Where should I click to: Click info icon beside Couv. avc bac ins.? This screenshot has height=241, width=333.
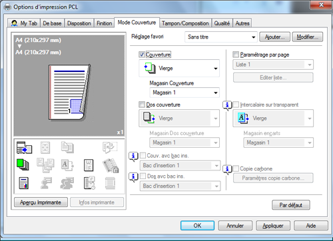pyautogui.click(x=133, y=156)
